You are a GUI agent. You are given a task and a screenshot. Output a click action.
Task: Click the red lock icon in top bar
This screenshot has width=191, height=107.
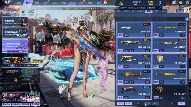coord(105,2)
